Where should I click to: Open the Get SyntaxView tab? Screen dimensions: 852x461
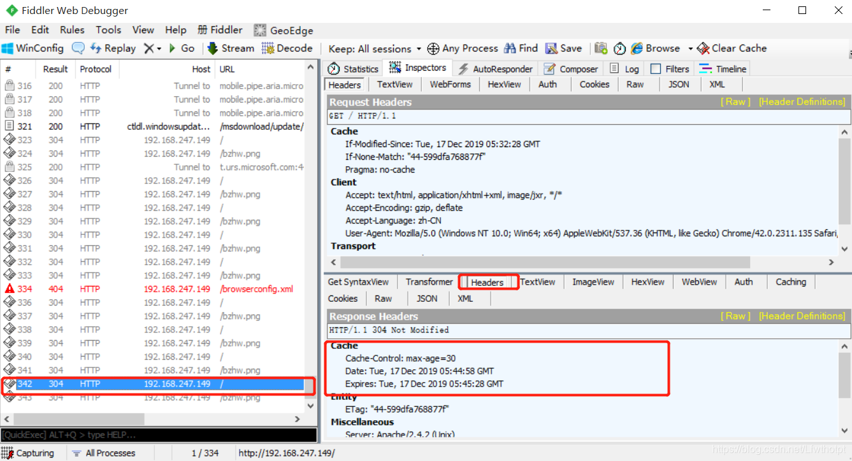pos(358,282)
